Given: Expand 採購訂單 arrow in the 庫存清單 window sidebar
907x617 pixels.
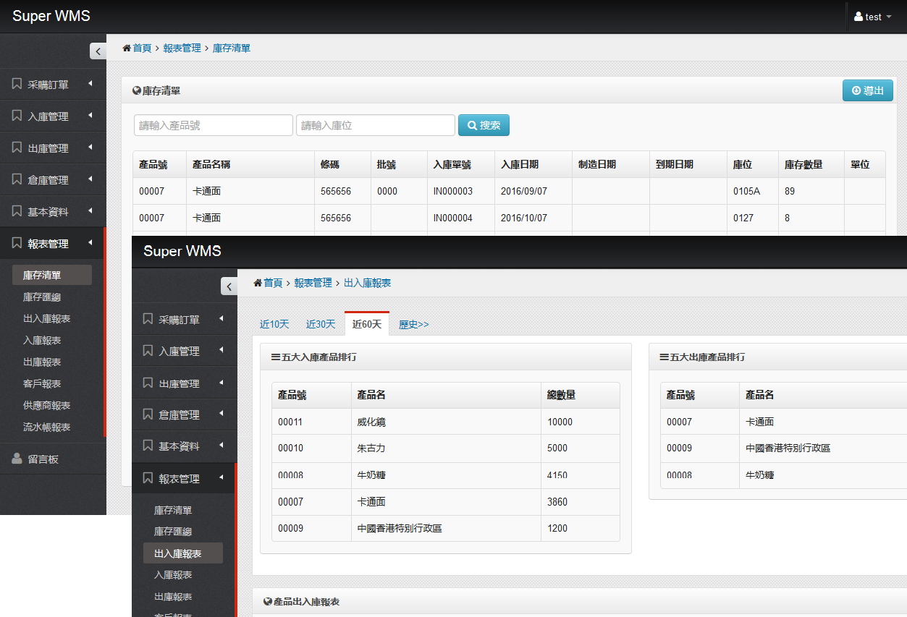Looking at the screenshot, I should [90, 84].
